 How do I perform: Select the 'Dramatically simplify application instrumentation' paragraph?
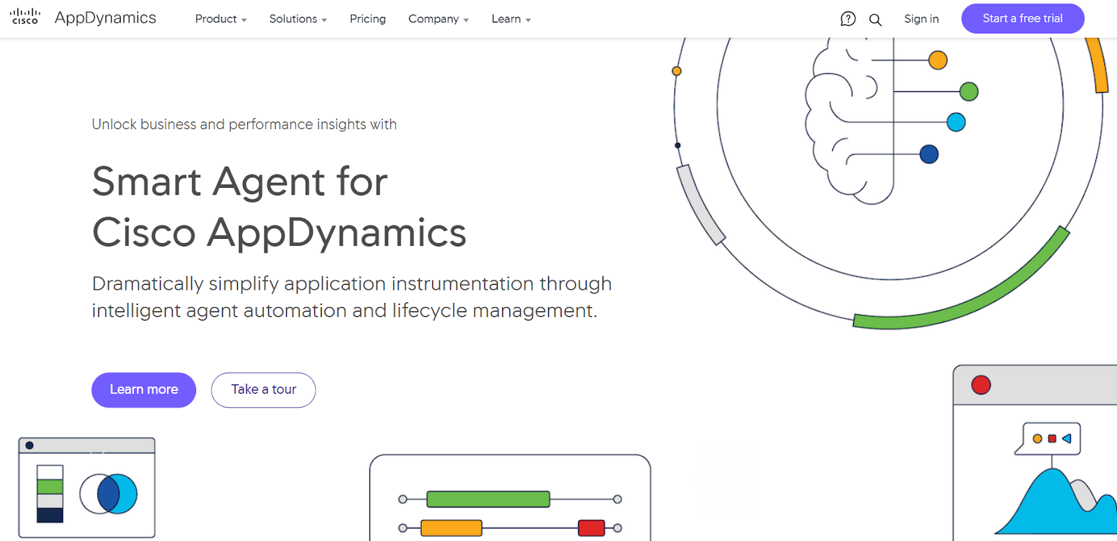(352, 297)
